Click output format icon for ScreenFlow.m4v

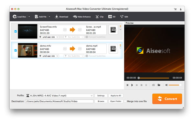coord(113,30)
